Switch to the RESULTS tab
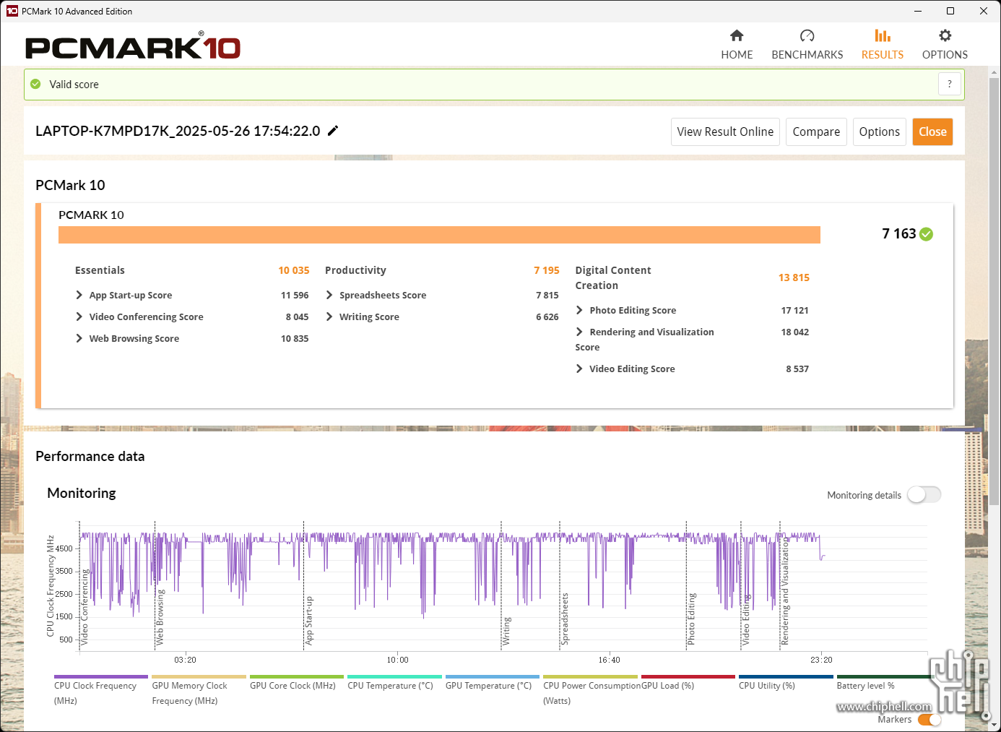1001x732 pixels. pos(882,45)
